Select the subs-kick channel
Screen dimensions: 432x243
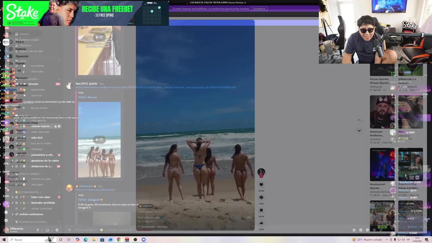[38, 138]
